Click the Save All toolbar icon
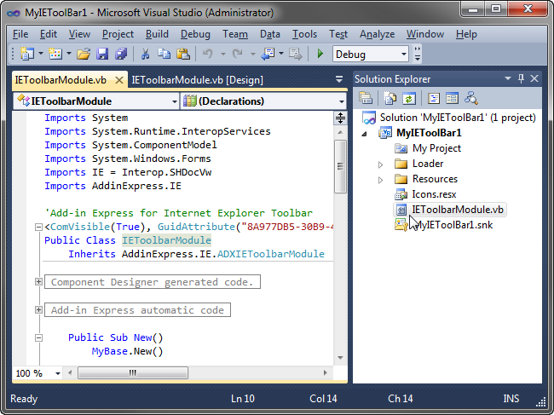 coord(121,54)
